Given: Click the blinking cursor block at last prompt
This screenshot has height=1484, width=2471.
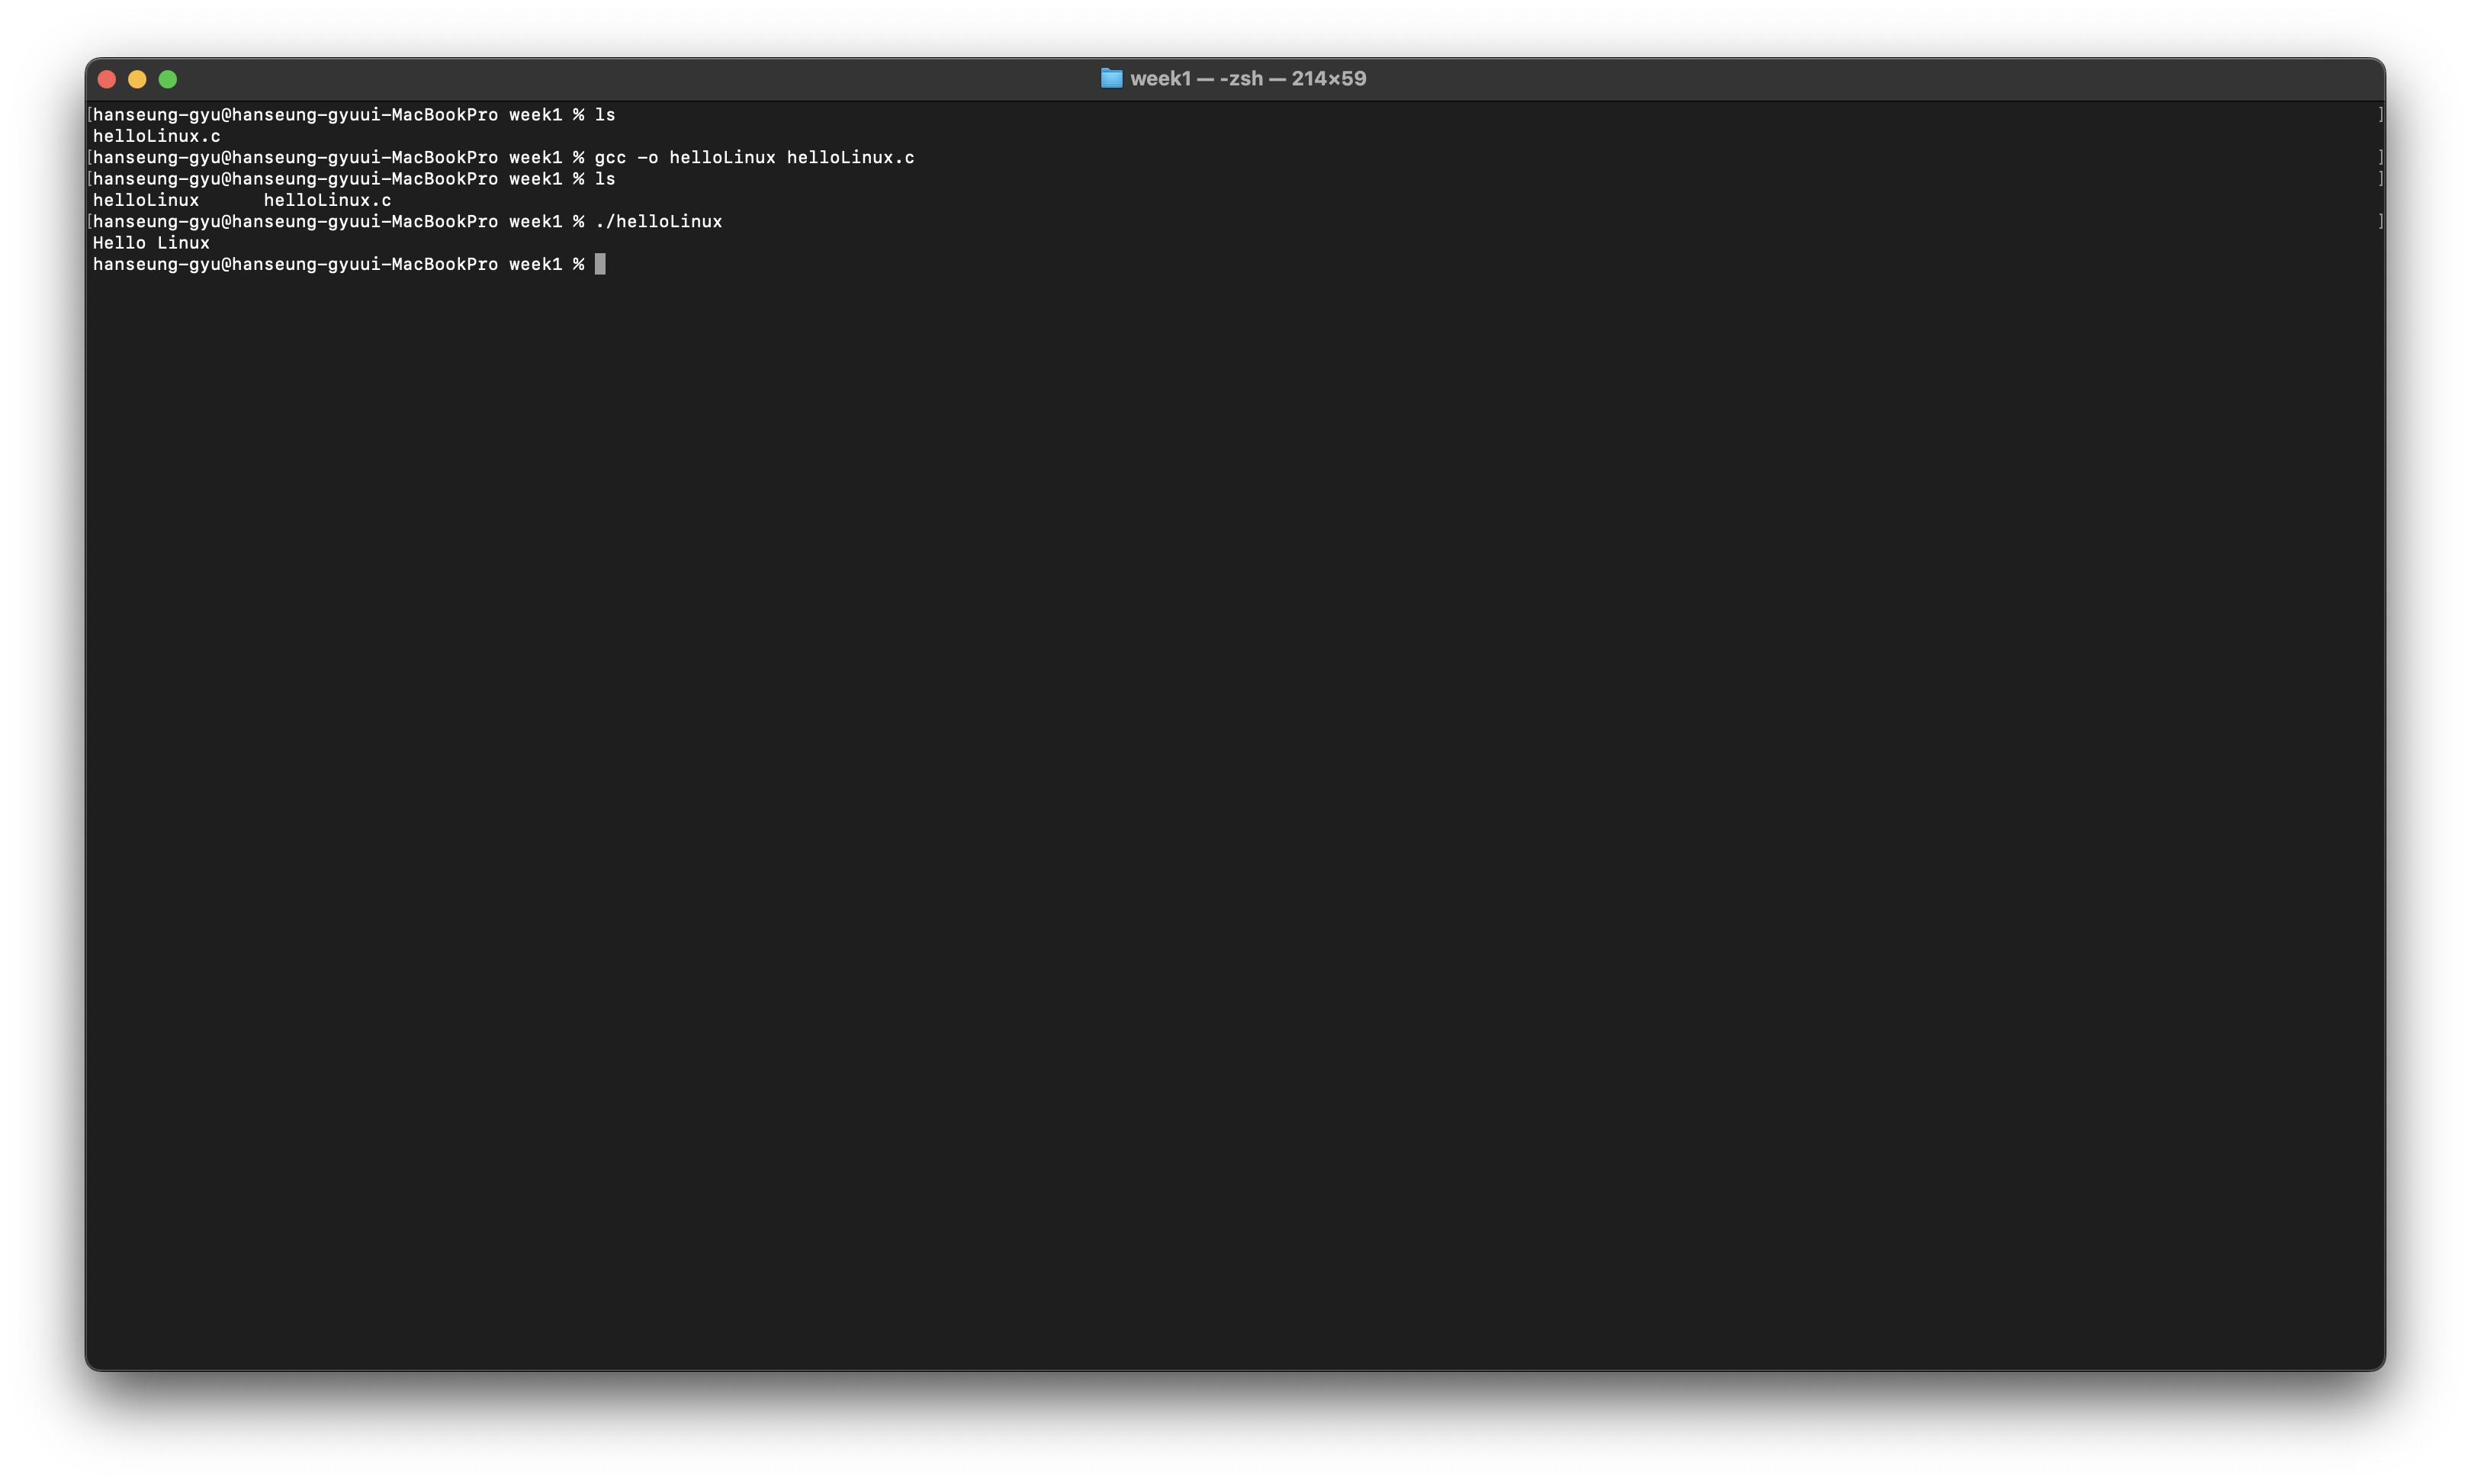Looking at the screenshot, I should [x=600, y=264].
